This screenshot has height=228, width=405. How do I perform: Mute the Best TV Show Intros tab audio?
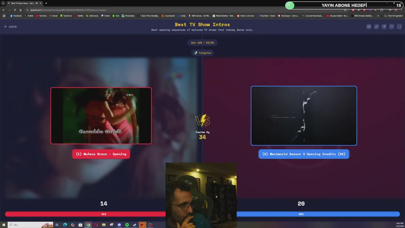pyautogui.click(x=37, y=3)
